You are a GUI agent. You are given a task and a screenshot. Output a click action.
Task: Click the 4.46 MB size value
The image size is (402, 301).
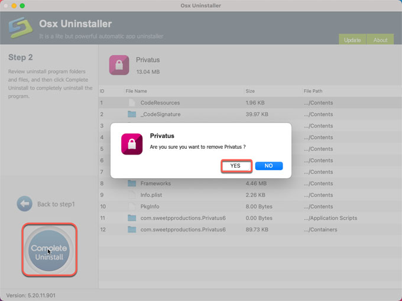pyautogui.click(x=256, y=184)
